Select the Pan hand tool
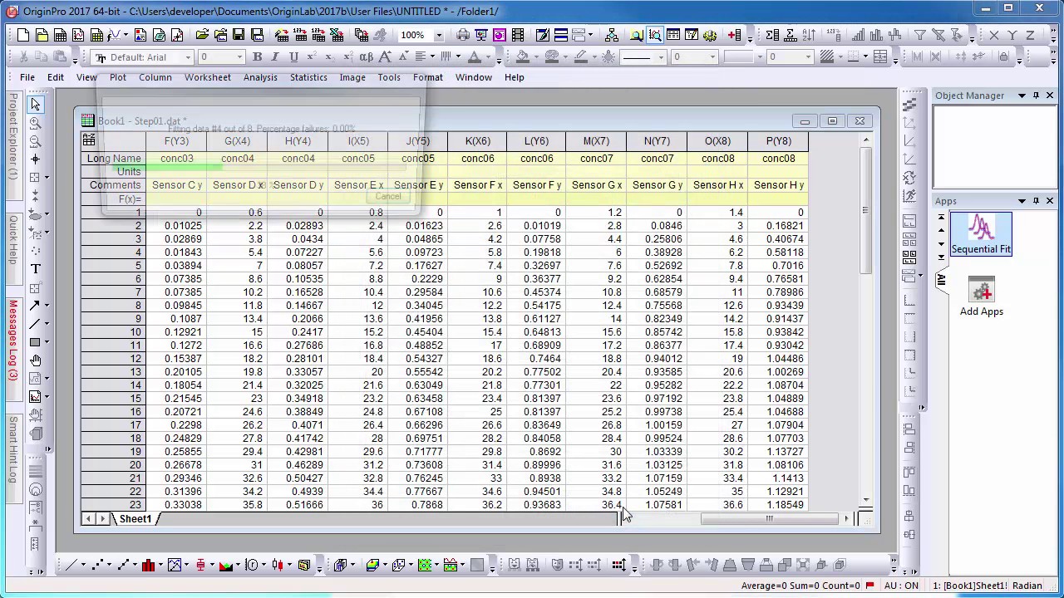 pos(35,360)
